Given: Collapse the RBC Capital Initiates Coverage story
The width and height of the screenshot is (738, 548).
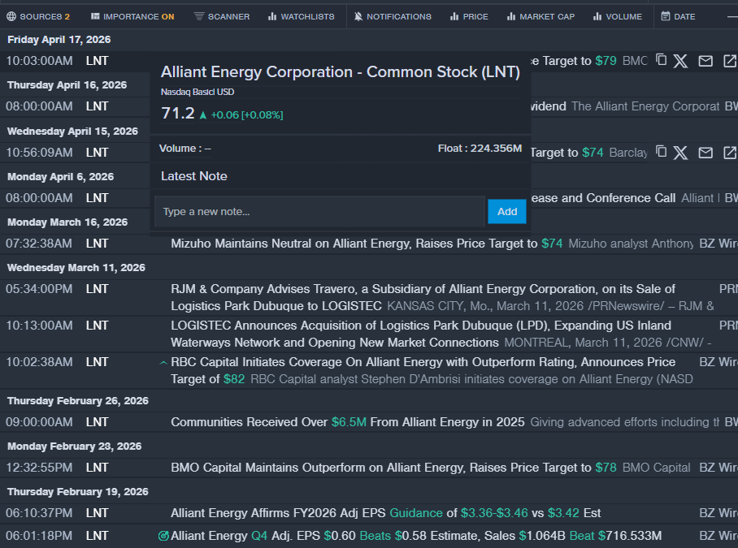Looking at the screenshot, I should coord(162,362).
